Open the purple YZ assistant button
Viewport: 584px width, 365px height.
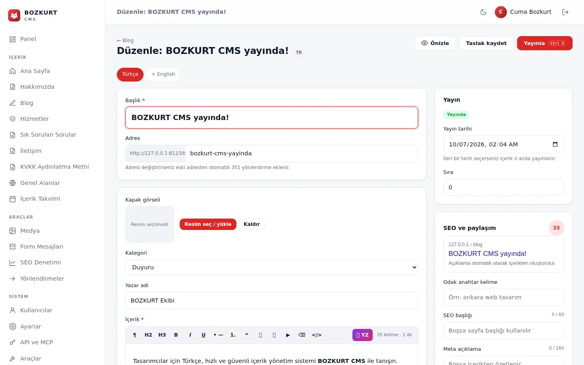coord(363,335)
